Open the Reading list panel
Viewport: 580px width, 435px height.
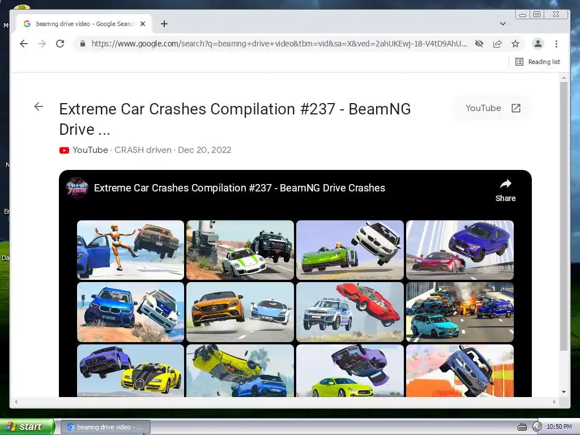point(538,62)
